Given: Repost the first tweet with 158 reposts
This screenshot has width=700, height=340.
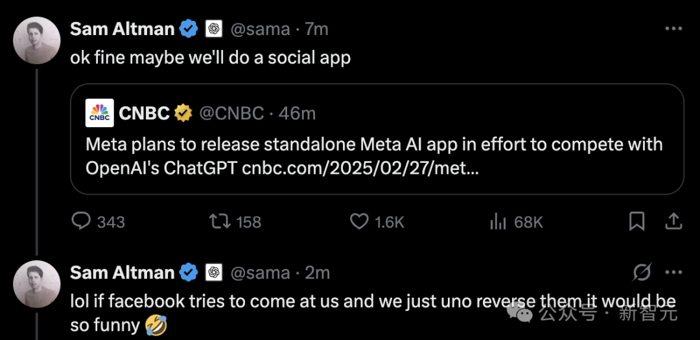Looking at the screenshot, I should tap(220, 222).
